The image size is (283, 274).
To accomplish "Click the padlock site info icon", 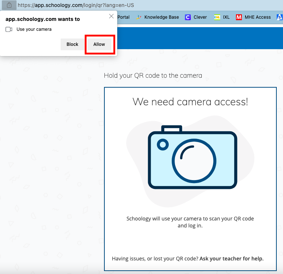I will pos(9,5).
